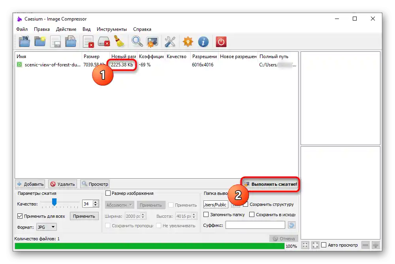Open the Действие menu

[x=66, y=29]
